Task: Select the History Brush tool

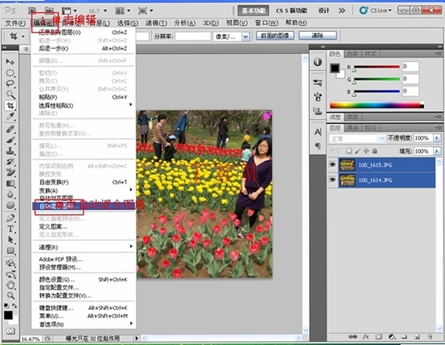Action: coord(10,162)
